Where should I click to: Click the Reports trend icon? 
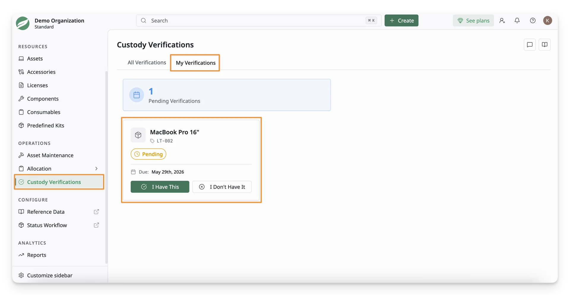point(21,255)
